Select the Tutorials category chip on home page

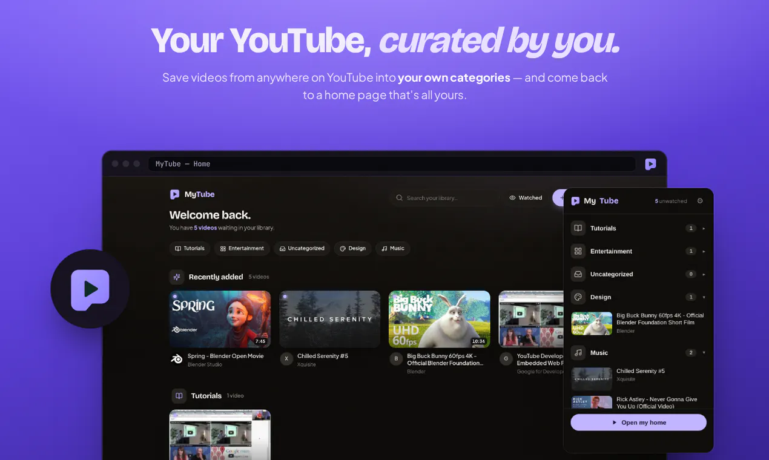[190, 248]
